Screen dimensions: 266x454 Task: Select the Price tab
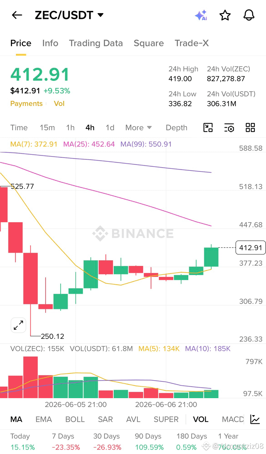21,43
